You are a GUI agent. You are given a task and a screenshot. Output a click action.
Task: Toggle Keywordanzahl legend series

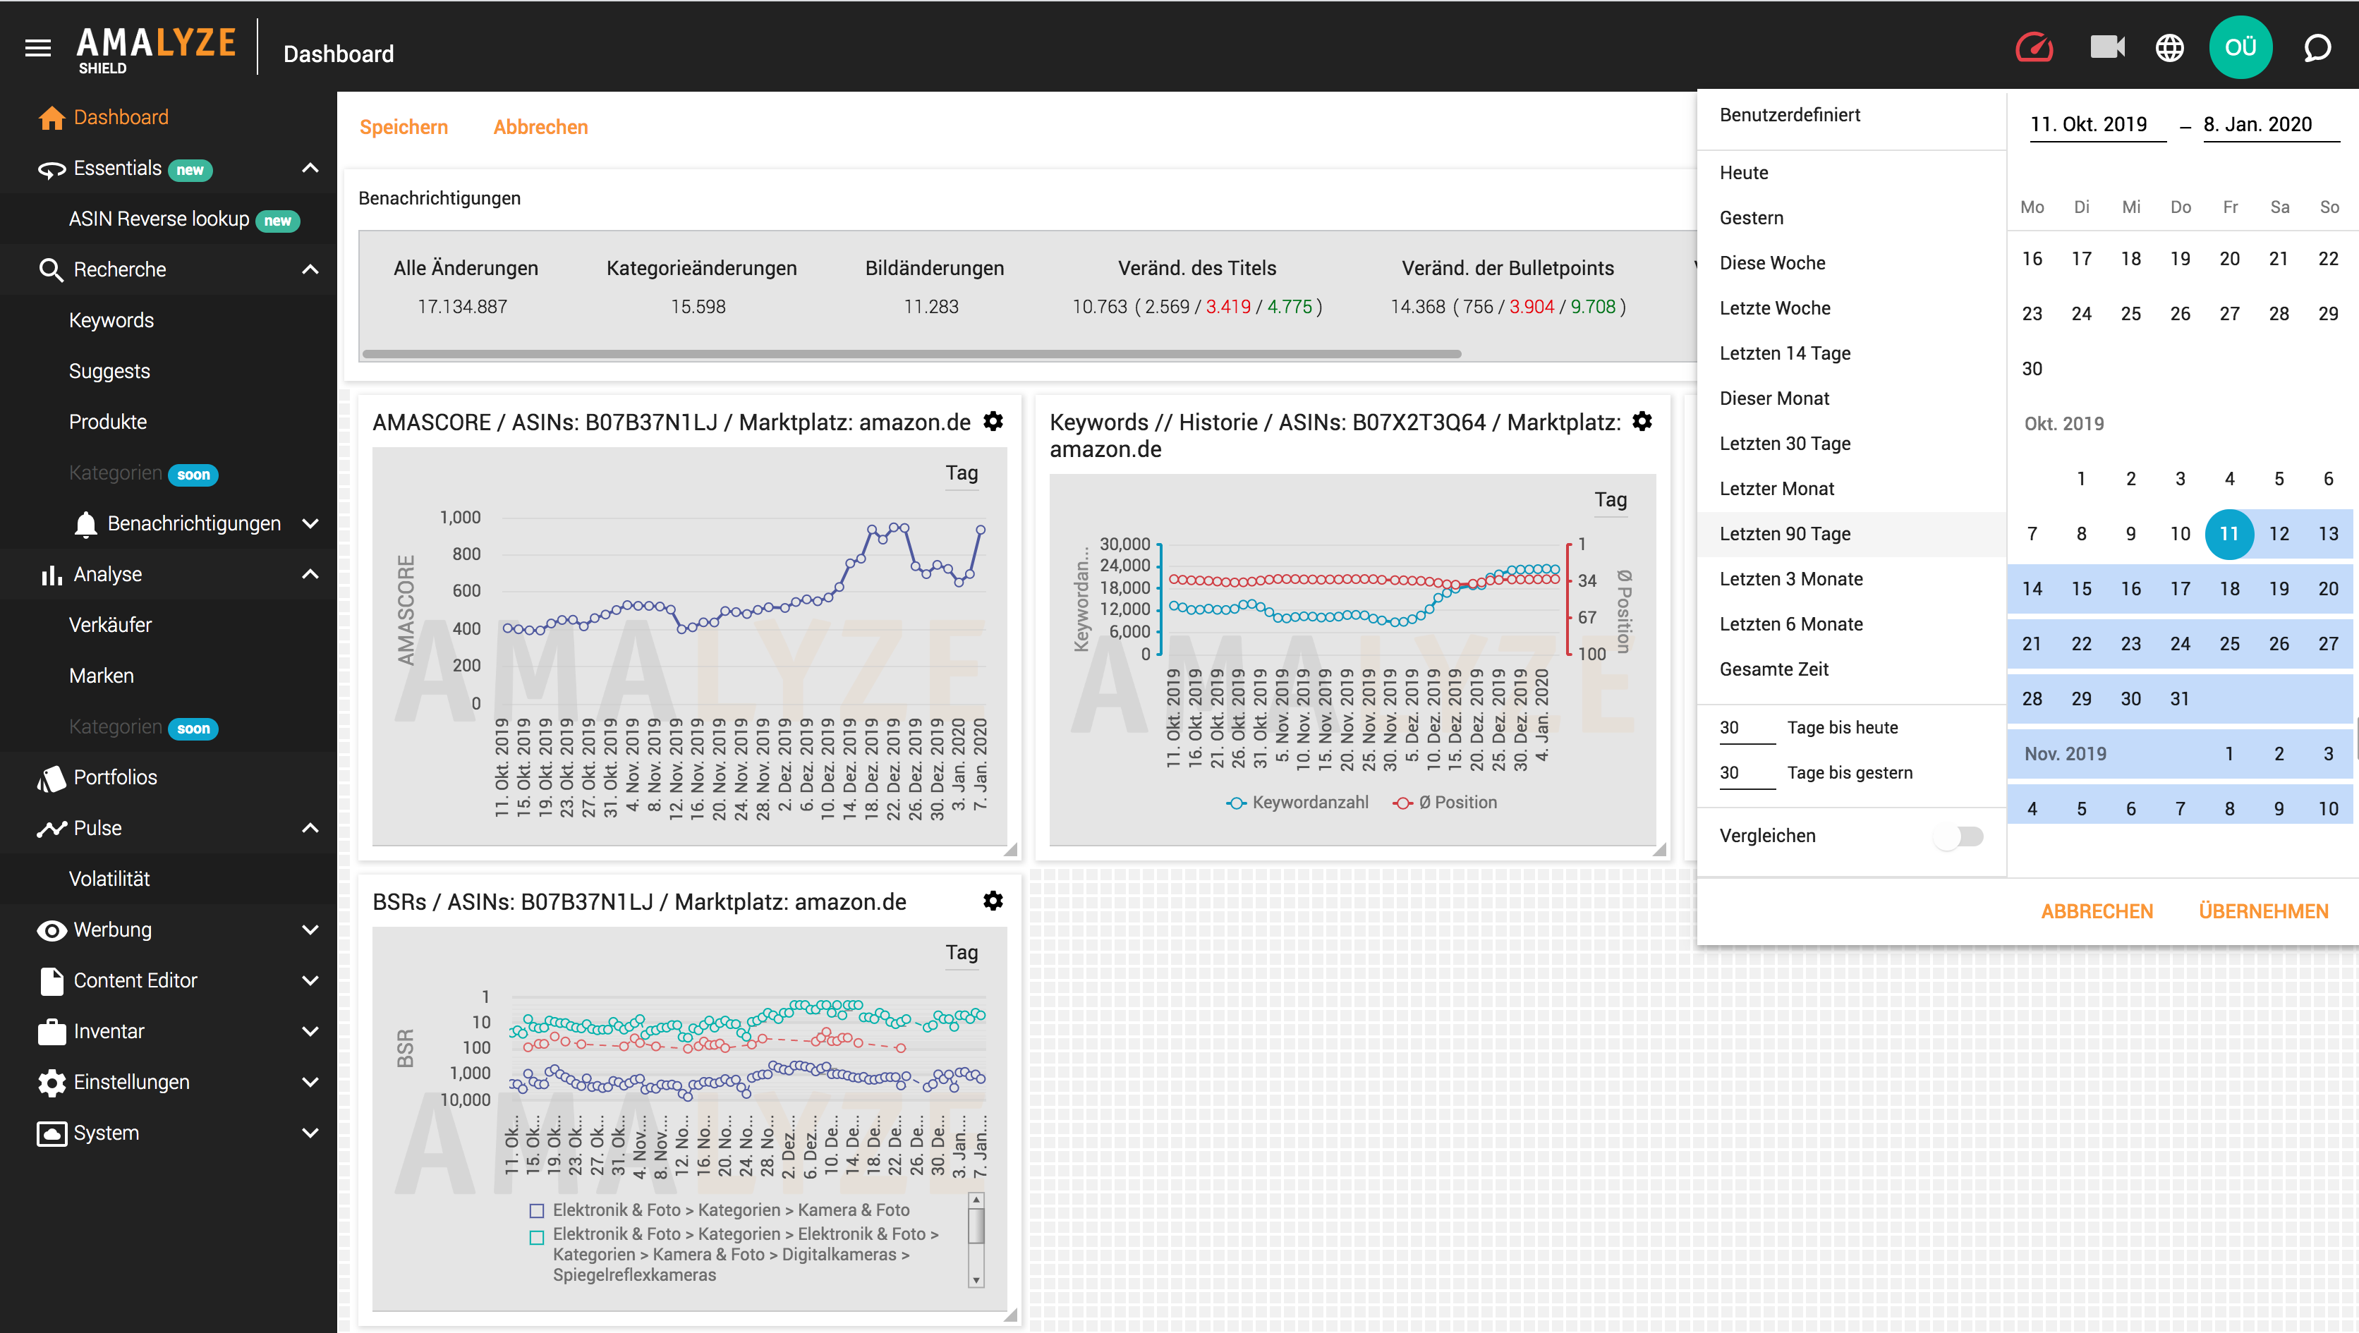pos(1297,802)
